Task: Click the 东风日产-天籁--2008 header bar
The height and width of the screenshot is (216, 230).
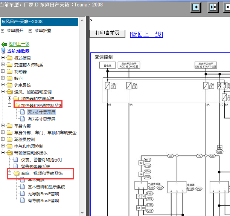Action: click(x=39, y=22)
